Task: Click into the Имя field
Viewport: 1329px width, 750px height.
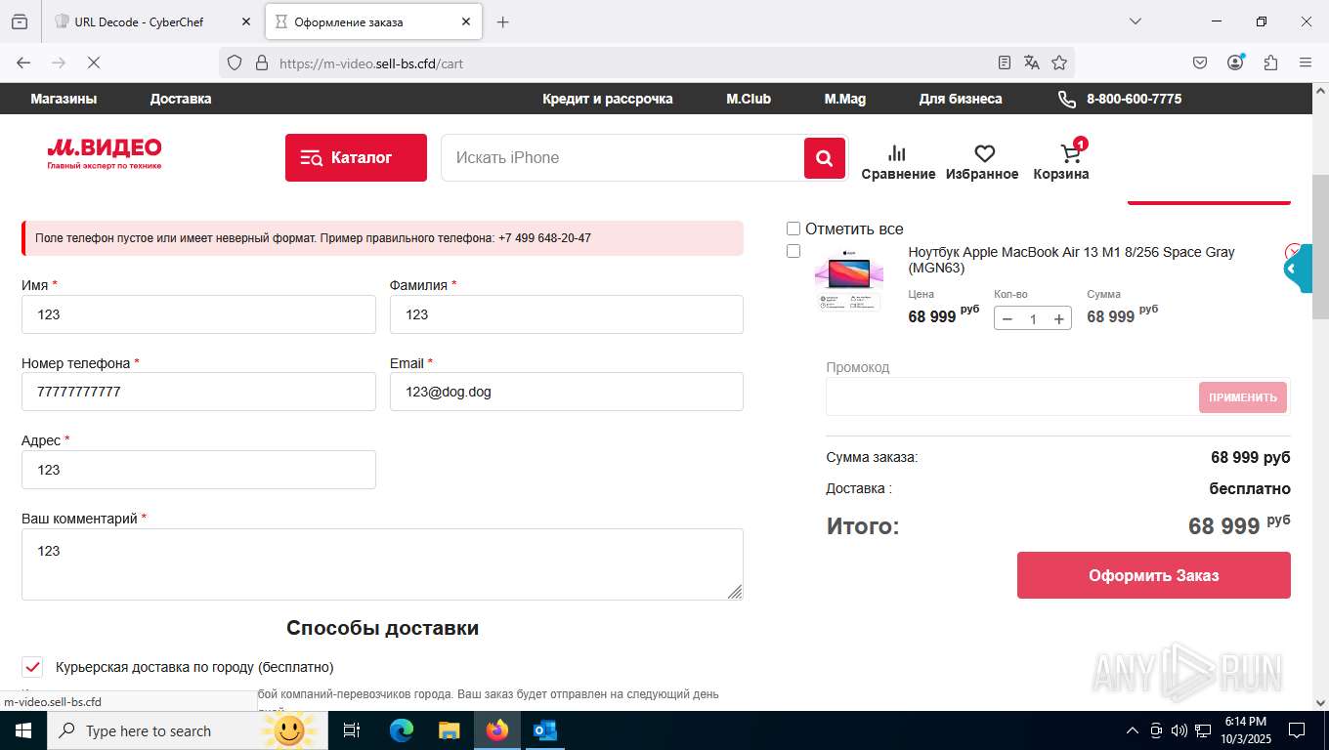Action: coord(198,314)
